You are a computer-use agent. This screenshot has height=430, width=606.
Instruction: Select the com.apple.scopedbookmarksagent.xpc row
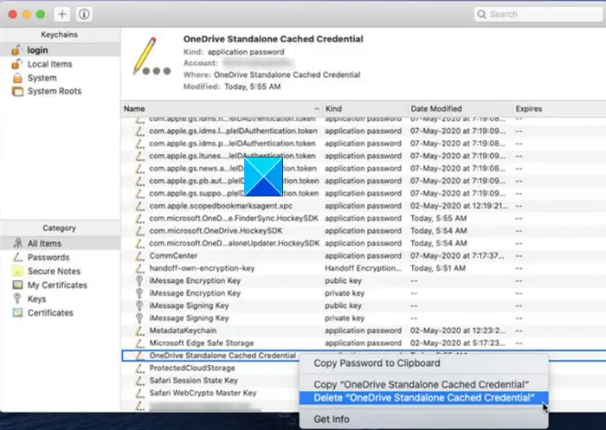pos(364,206)
